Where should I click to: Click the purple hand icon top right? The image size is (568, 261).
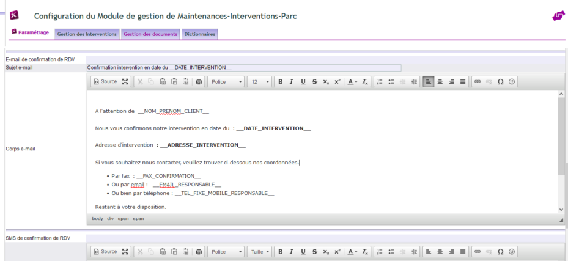558,16
